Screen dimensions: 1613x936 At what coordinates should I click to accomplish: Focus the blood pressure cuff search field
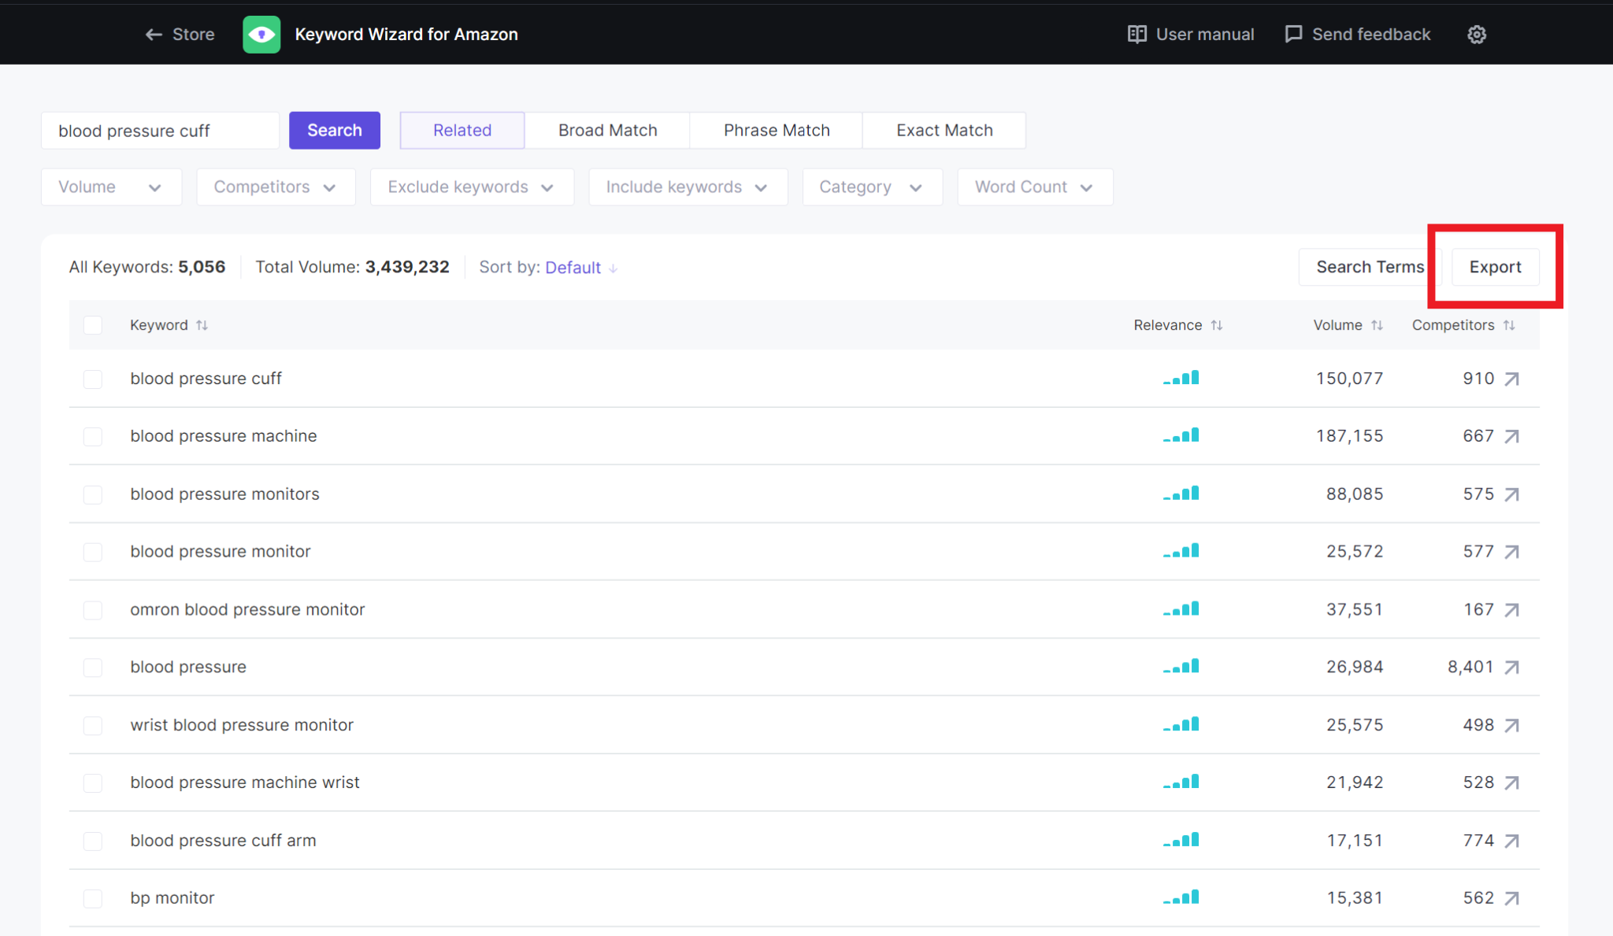(x=160, y=131)
